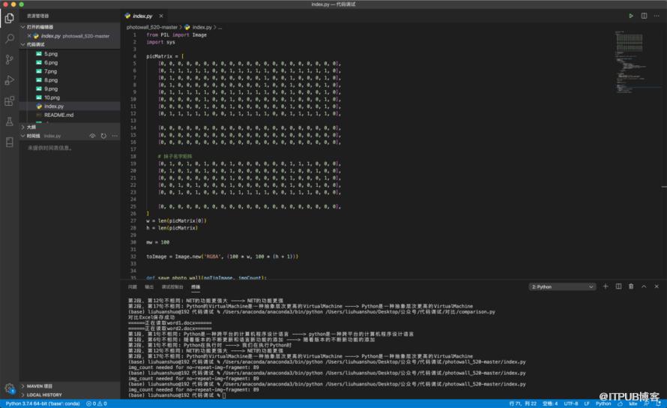This screenshot has width=667, height=408.
Task: Toggle the timeline eye filter icon
Action: point(92,136)
